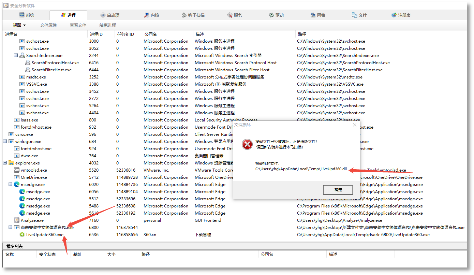Click the 下载管理 description cell

(x=203, y=234)
